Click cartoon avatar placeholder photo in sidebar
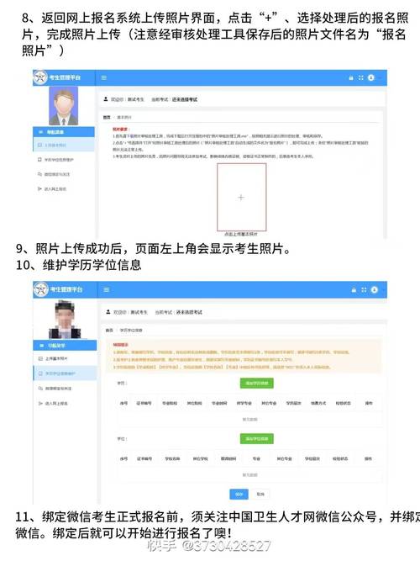The image size is (420, 561). 63,106
